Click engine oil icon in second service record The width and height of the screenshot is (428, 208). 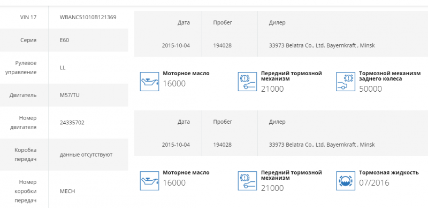click(x=149, y=180)
